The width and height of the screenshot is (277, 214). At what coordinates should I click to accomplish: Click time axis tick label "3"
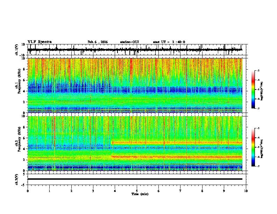click(93, 191)
